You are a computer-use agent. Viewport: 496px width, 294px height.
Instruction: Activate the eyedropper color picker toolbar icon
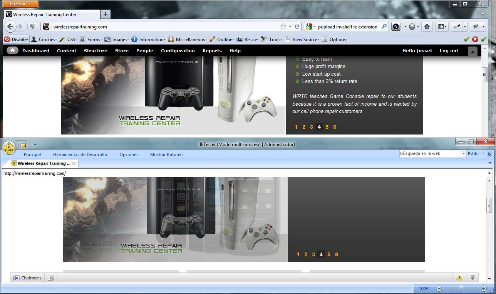(457, 27)
